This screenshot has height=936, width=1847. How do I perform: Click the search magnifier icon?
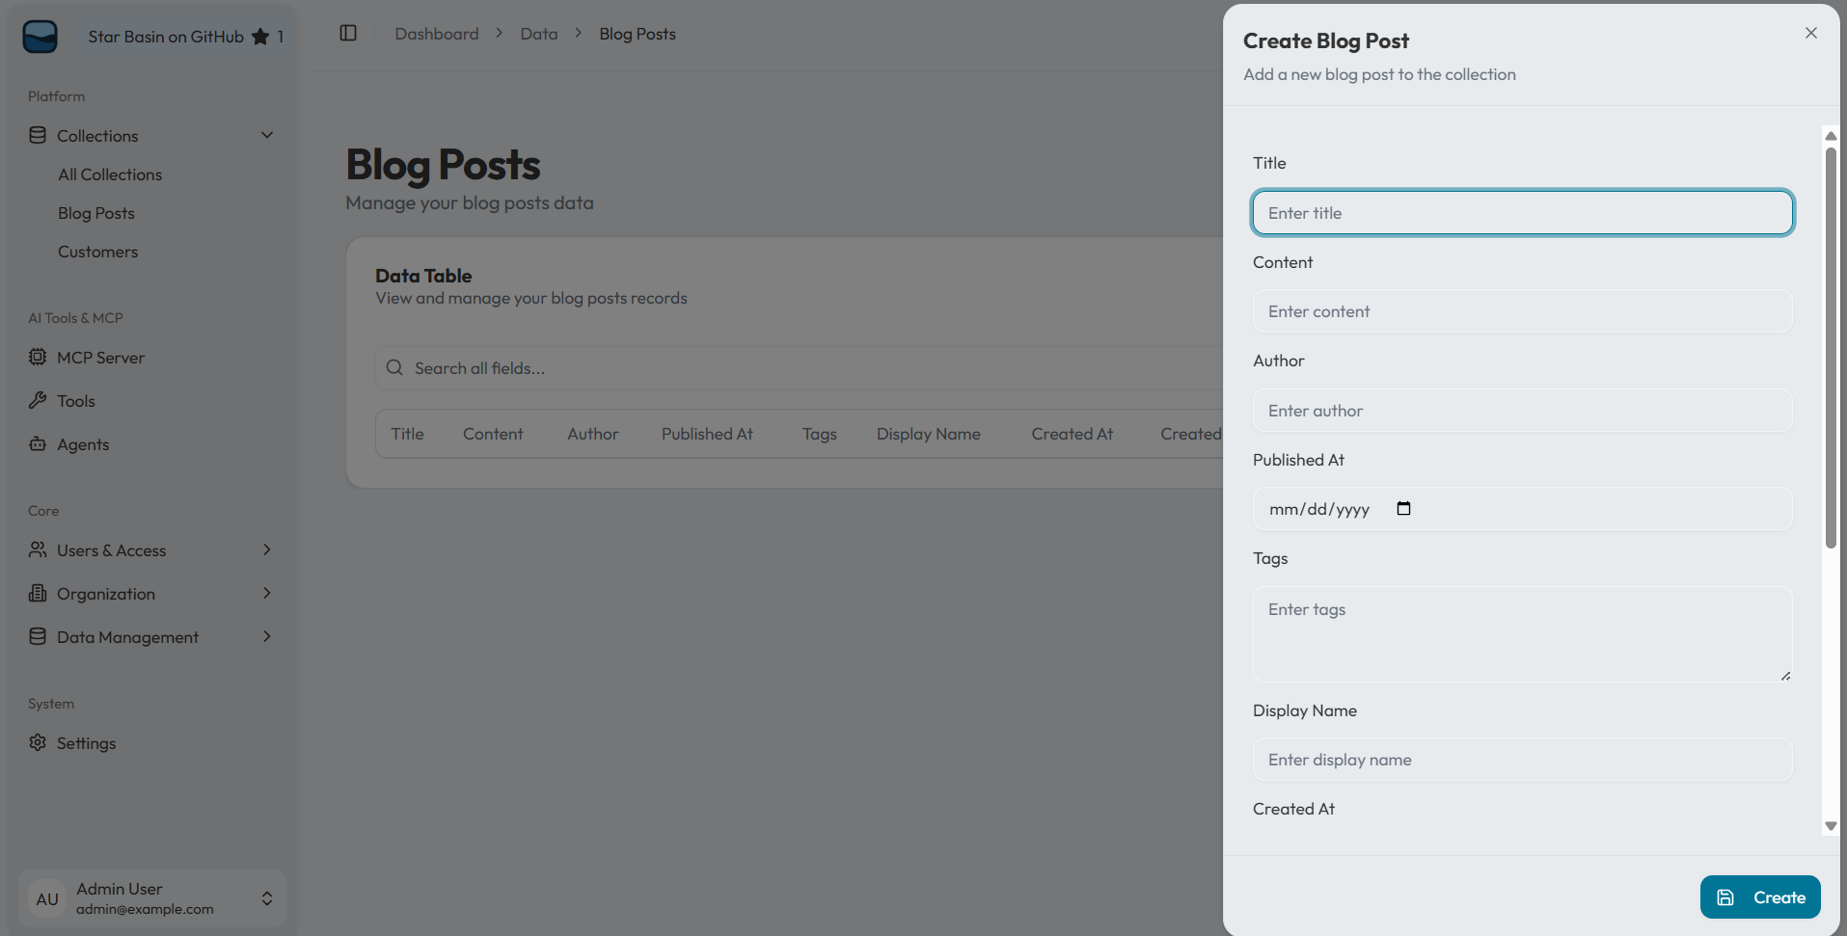point(394,368)
